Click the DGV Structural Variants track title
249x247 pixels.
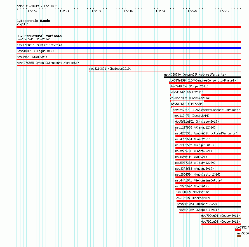click(39, 36)
